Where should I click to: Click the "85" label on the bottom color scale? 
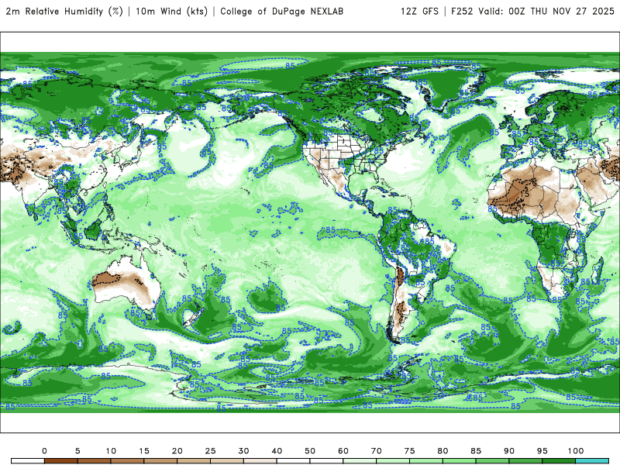coord(476,451)
